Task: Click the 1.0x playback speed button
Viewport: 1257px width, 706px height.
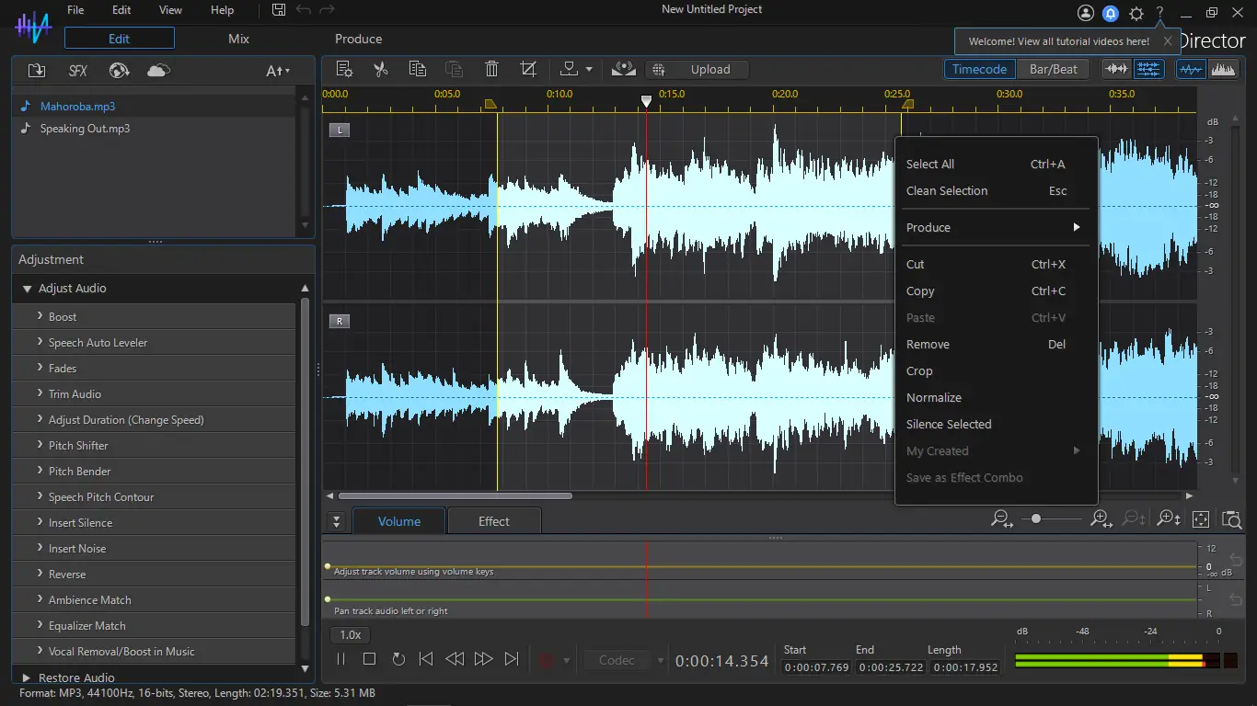Action: coord(351,634)
